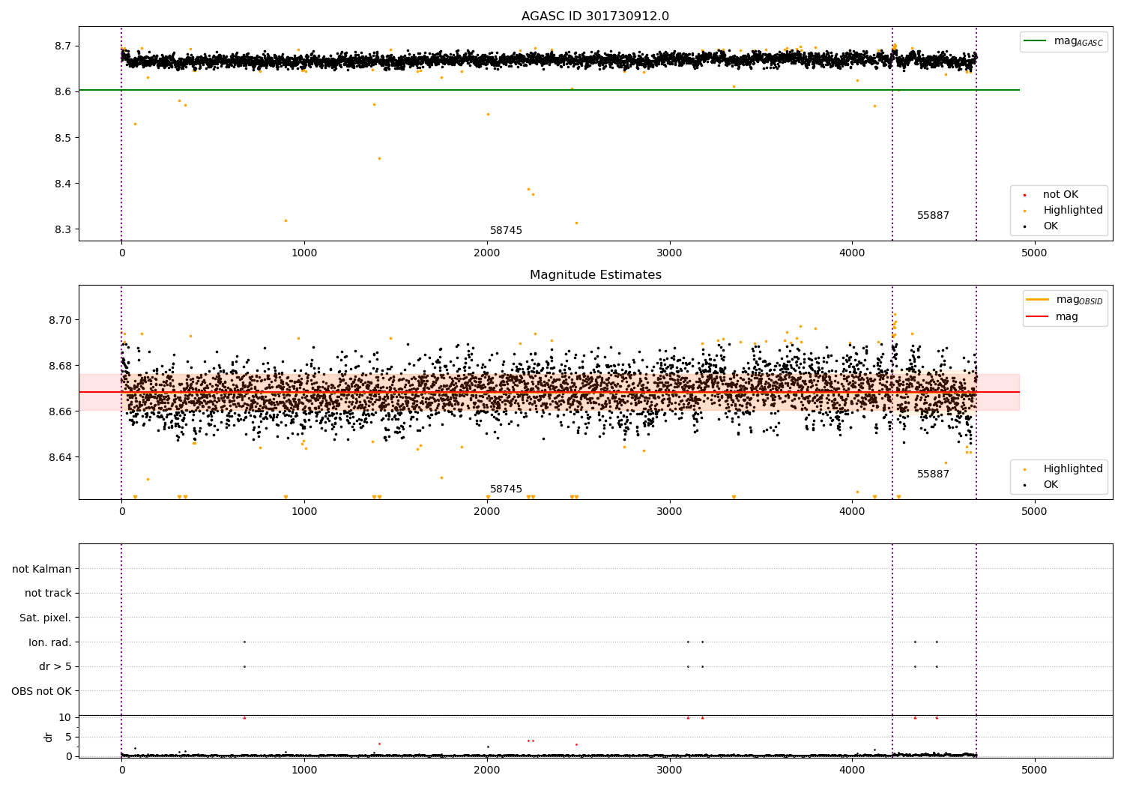Click the 'not Kalman' axis label
This screenshot has height=787, width=1124.
point(42,569)
